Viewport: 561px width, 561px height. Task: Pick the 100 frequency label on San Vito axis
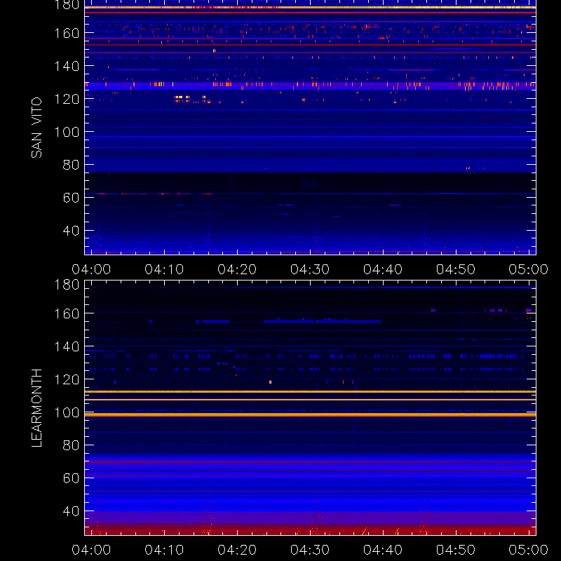67,132
